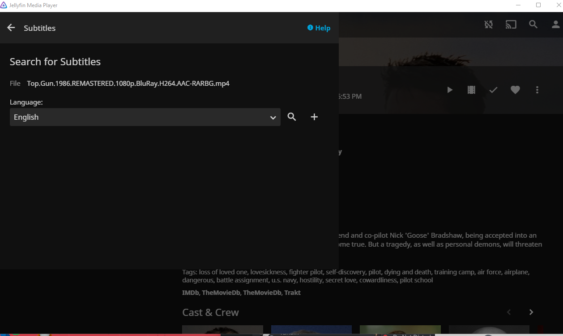563x336 pixels.
Task: Expand the Cast & Crew right chevron
Action: [x=531, y=312]
